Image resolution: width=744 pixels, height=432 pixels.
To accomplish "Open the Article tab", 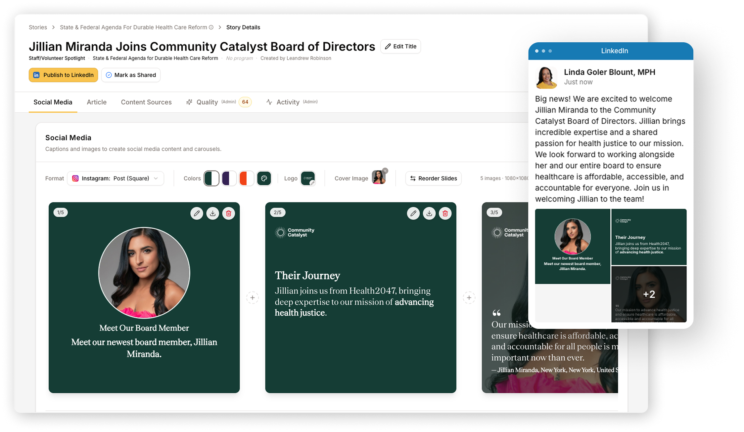I will [x=97, y=102].
